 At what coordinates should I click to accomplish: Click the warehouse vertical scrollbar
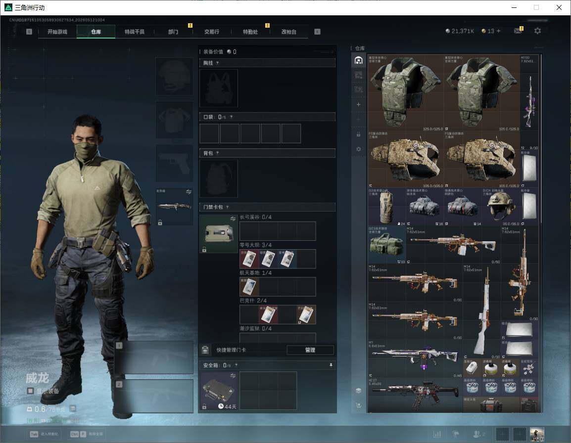tap(541, 138)
